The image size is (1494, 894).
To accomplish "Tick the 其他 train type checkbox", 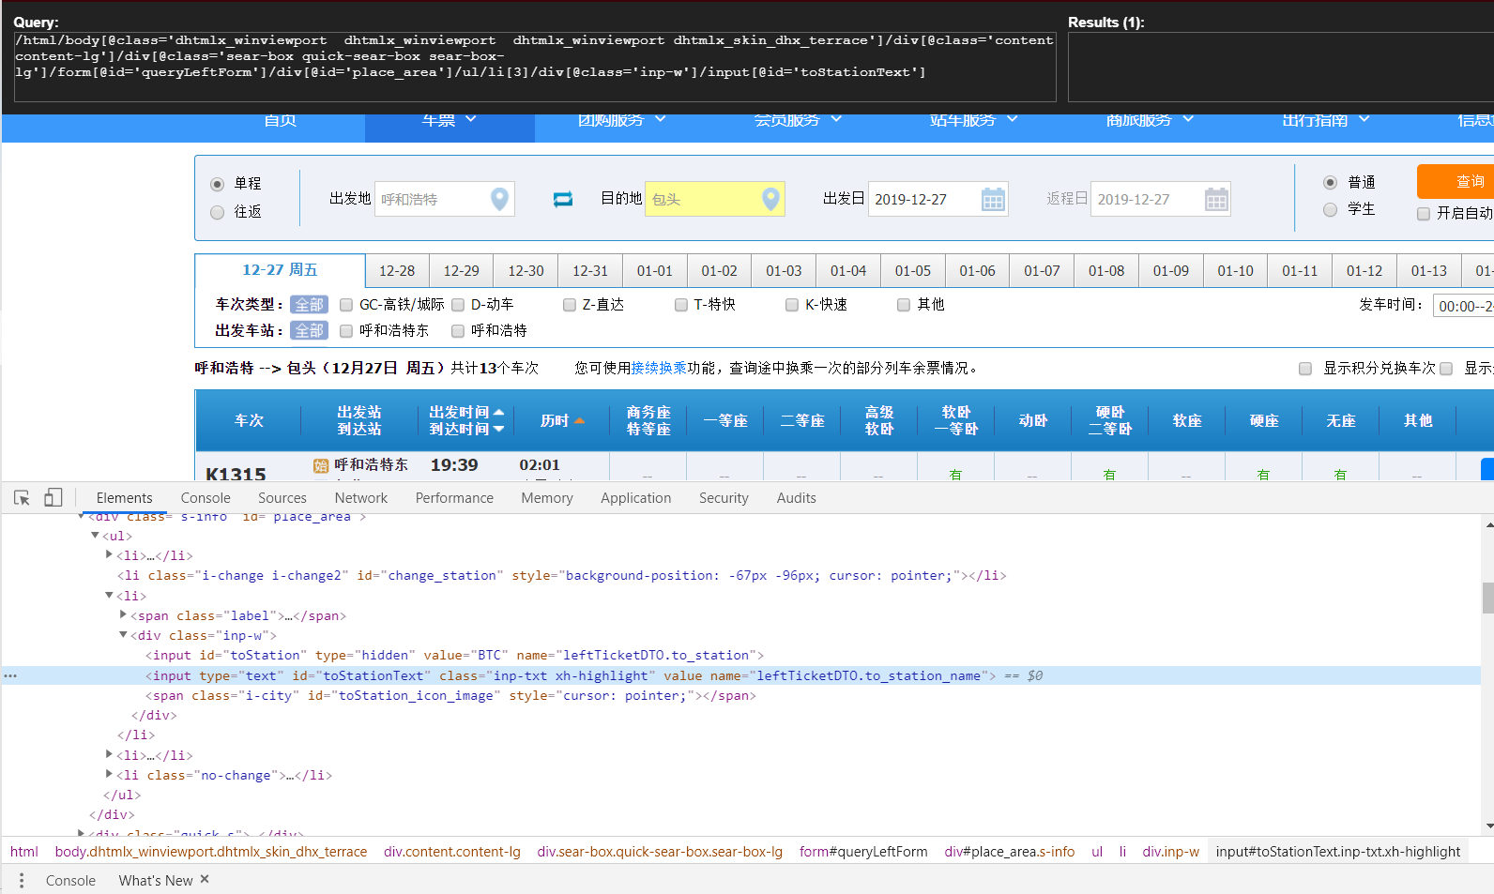I will pyautogui.click(x=904, y=305).
